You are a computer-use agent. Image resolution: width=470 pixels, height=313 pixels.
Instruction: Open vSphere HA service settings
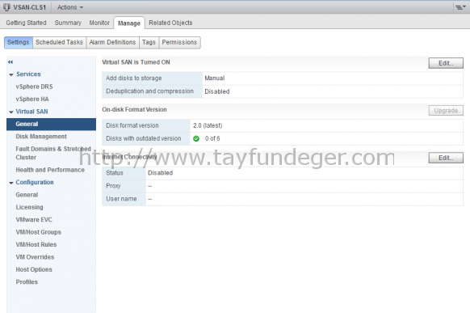[x=32, y=99]
